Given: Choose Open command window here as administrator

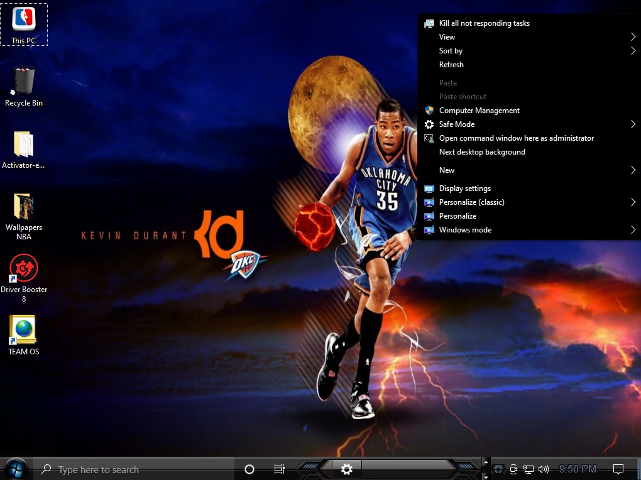Looking at the screenshot, I should click(517, 138).
